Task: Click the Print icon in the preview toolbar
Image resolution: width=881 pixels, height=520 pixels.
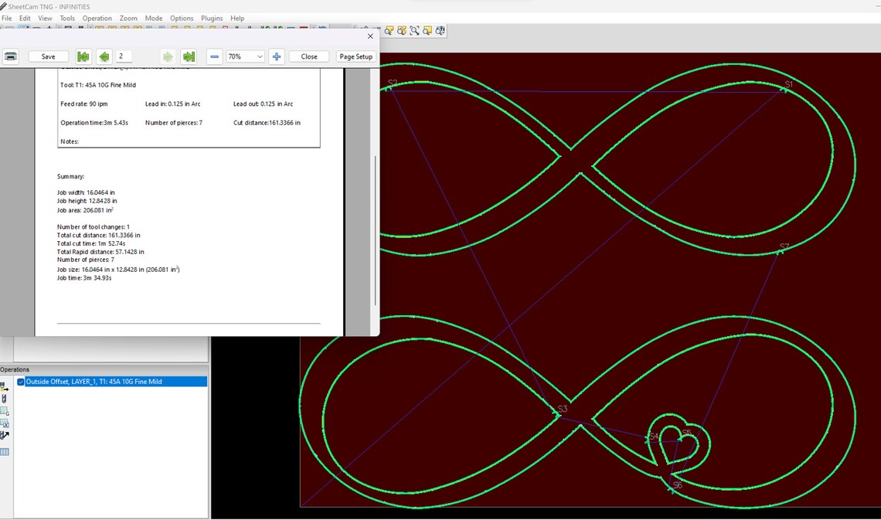Action: (x=10, y=56)
